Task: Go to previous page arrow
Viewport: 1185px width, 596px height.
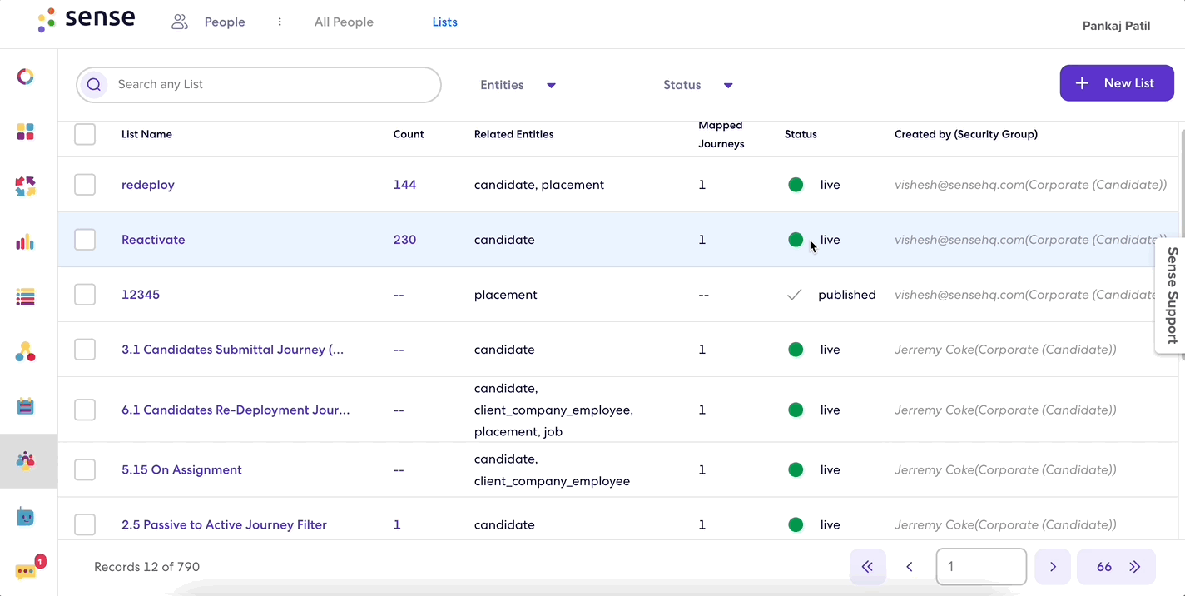Action: (x=910, y=567)
